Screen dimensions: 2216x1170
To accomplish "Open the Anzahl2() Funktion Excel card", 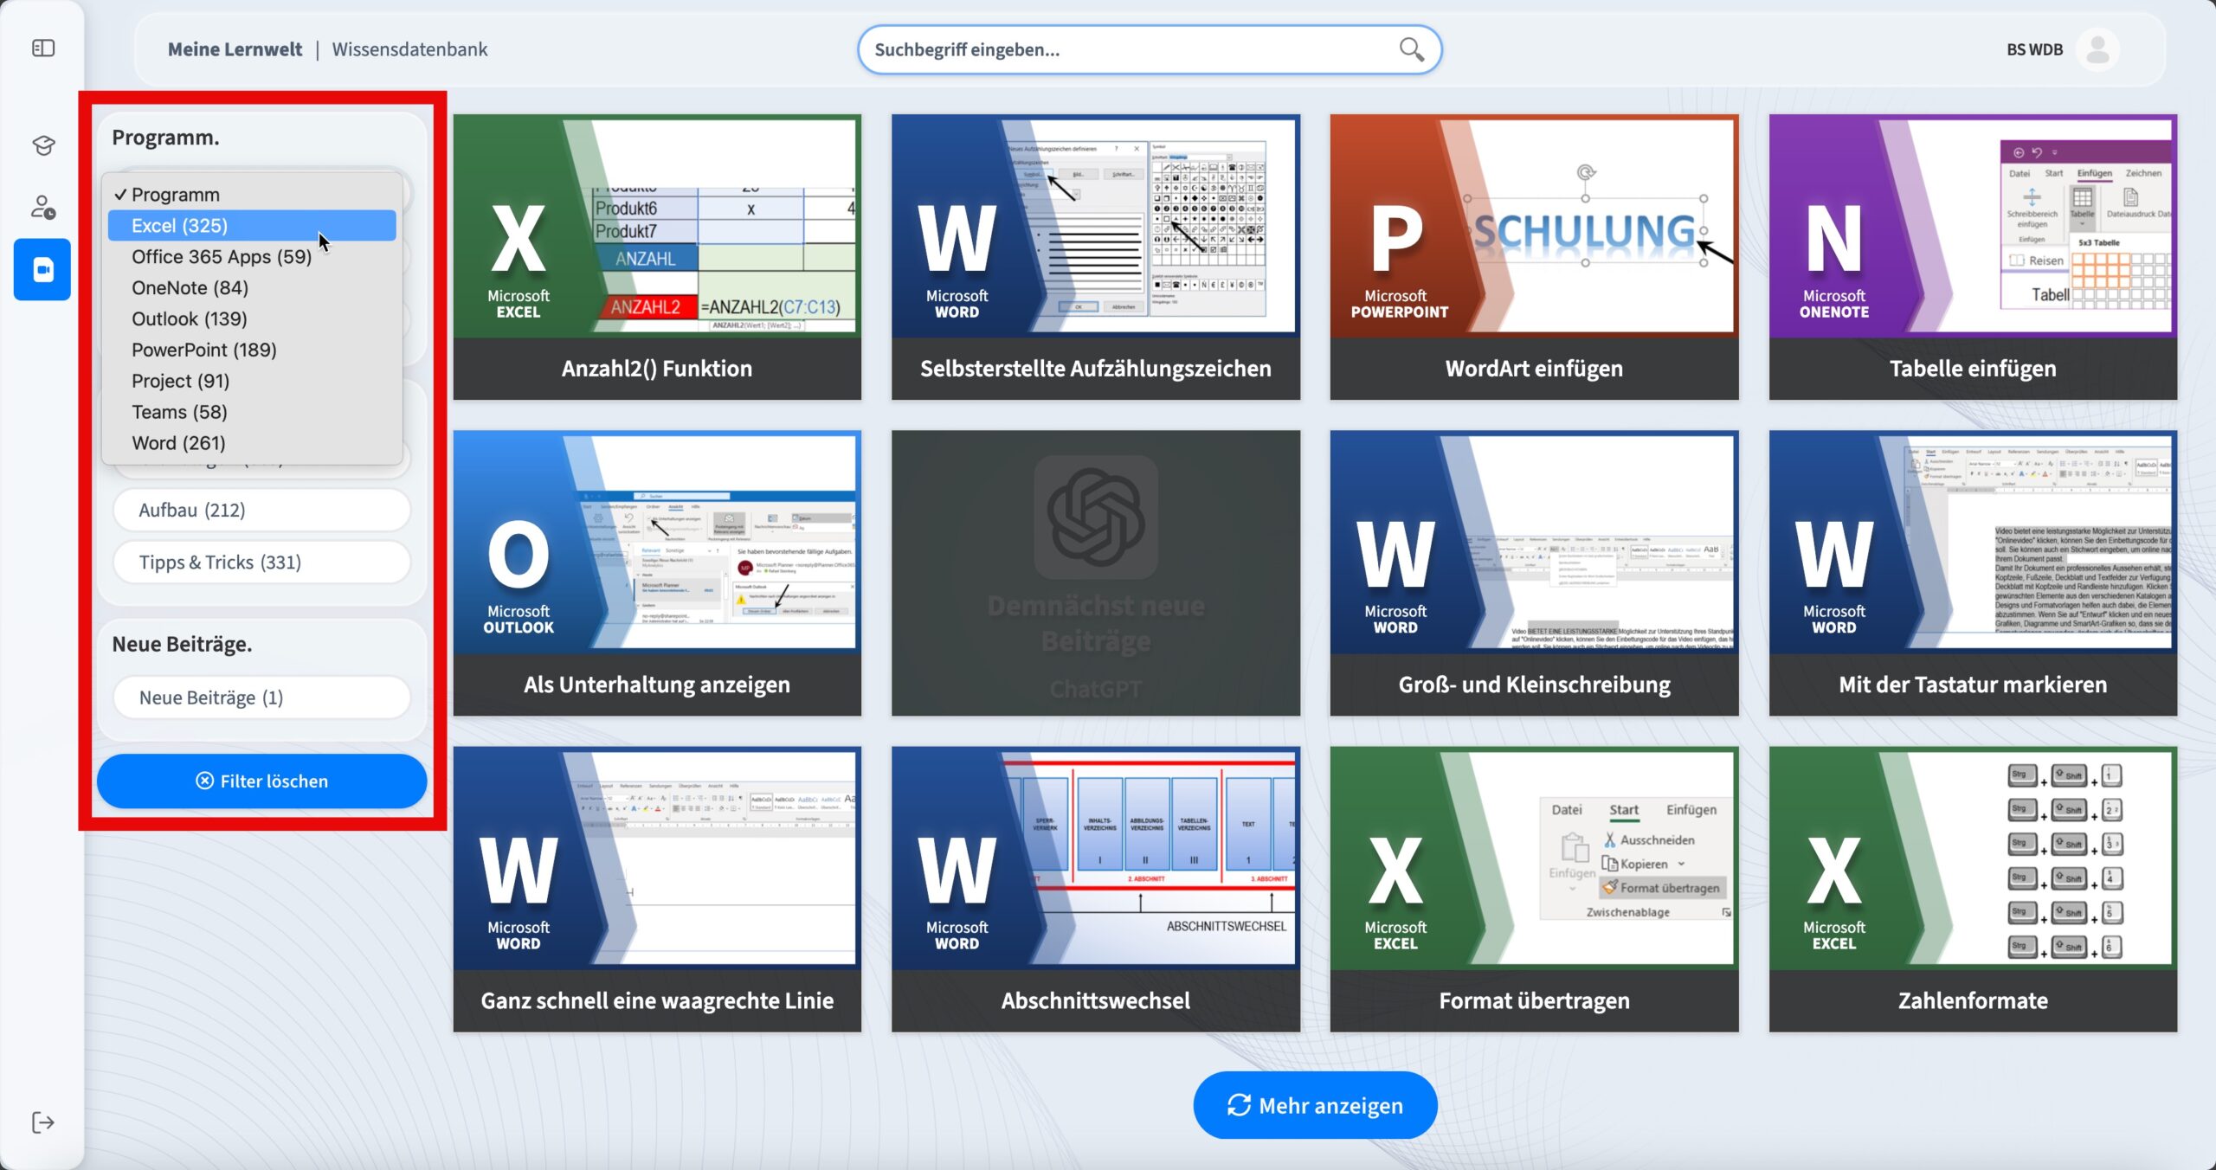I will coord(657,257).
